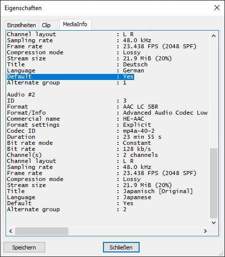This screenshot has width=225, height=257.
Task: Click the 'Codec ID : mp4a-40-2' line
Action: tap(81, 131)
